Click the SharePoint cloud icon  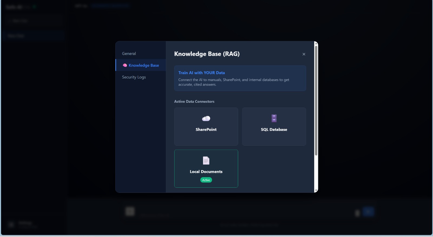click(x=206, y=119)
